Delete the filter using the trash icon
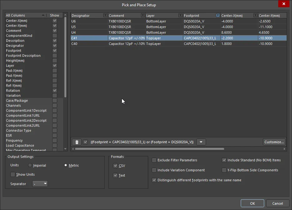This screenshot has height=210, width=292. pos(77,142)
